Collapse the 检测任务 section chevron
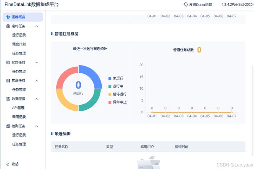This screenshot has height=169, width=254. tap(37, 126)
